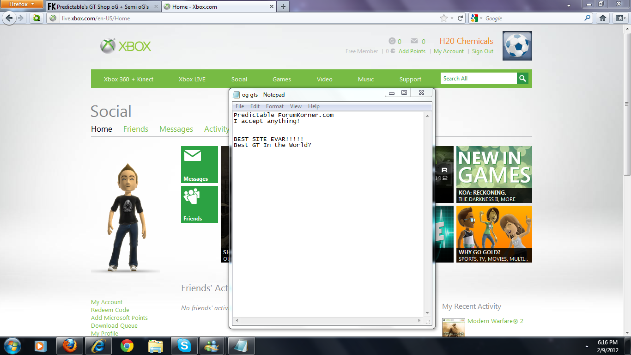Open the green Friends tile
Viewport: 631px width, 355px height.
point(200,204)
